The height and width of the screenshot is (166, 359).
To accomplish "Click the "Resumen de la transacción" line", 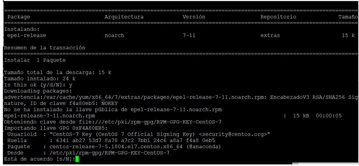I will pyautogui.click(x=45, y=48).
